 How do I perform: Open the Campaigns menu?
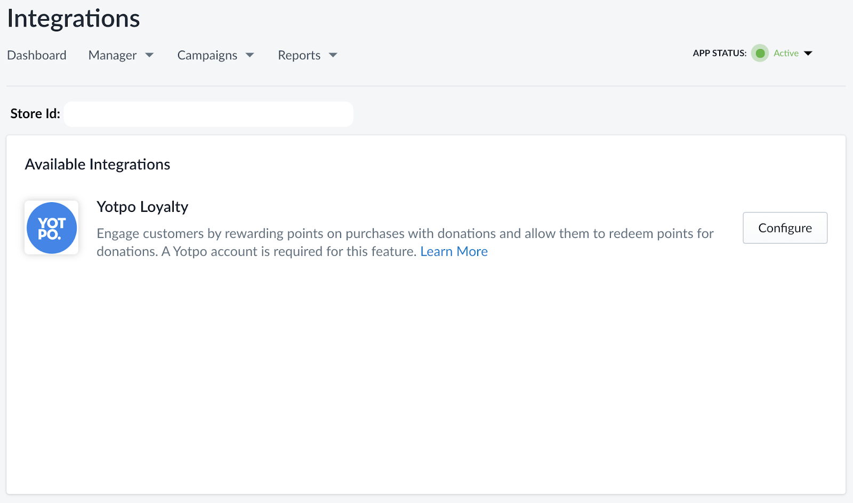pyautogui.click(x=207, y=55)
